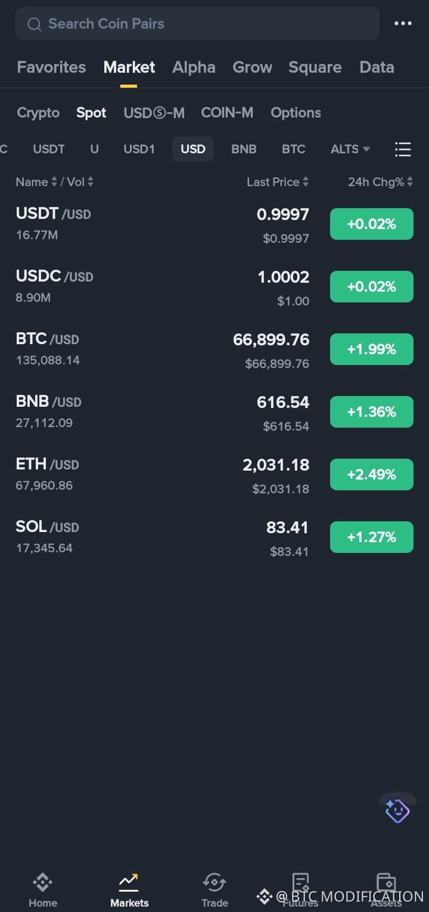This screenshot has height=912, width=429.
Task: Focus the Search Coin Pairs field
Action: pos(197,24)
